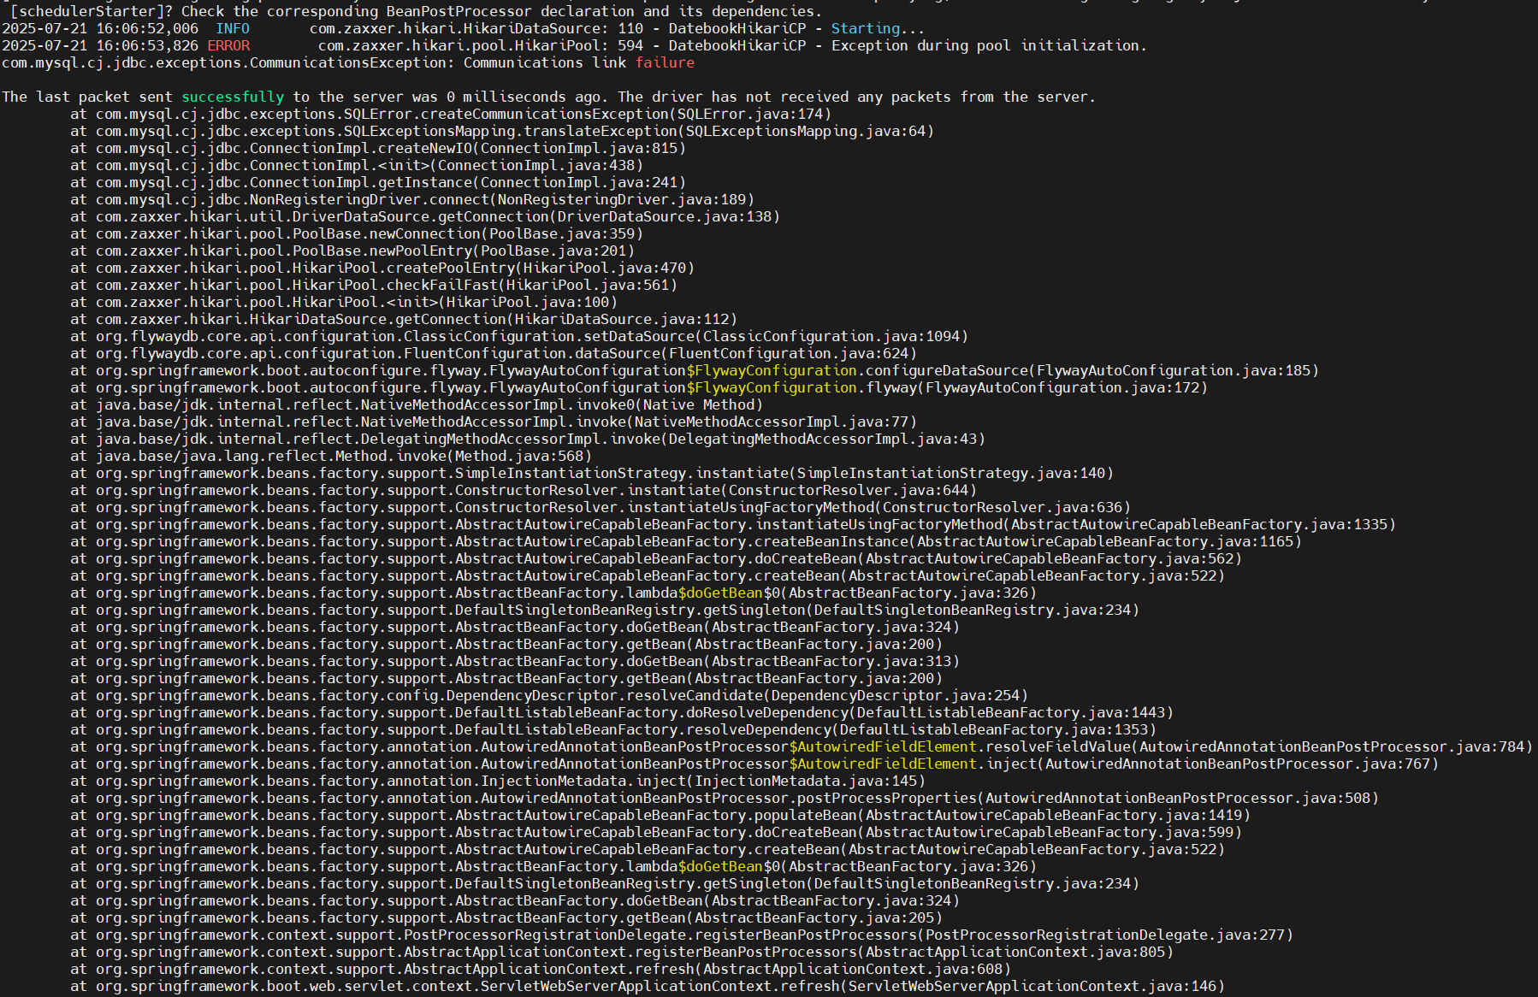
Task: Click timestamp 2025-07-21 16:06:53,826
Action: (100, 46)
